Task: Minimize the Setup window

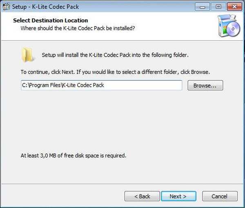Action: coord(203,7)
